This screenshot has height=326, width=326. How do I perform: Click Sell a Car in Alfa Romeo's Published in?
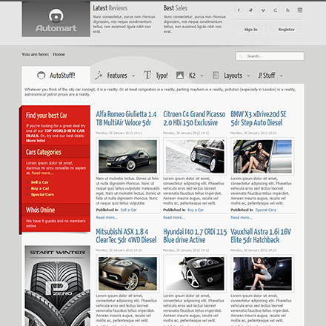pos(129,210)
